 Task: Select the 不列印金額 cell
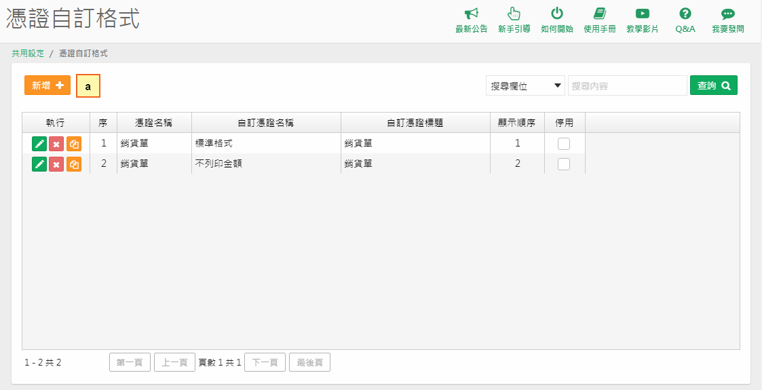coord(266,164)
